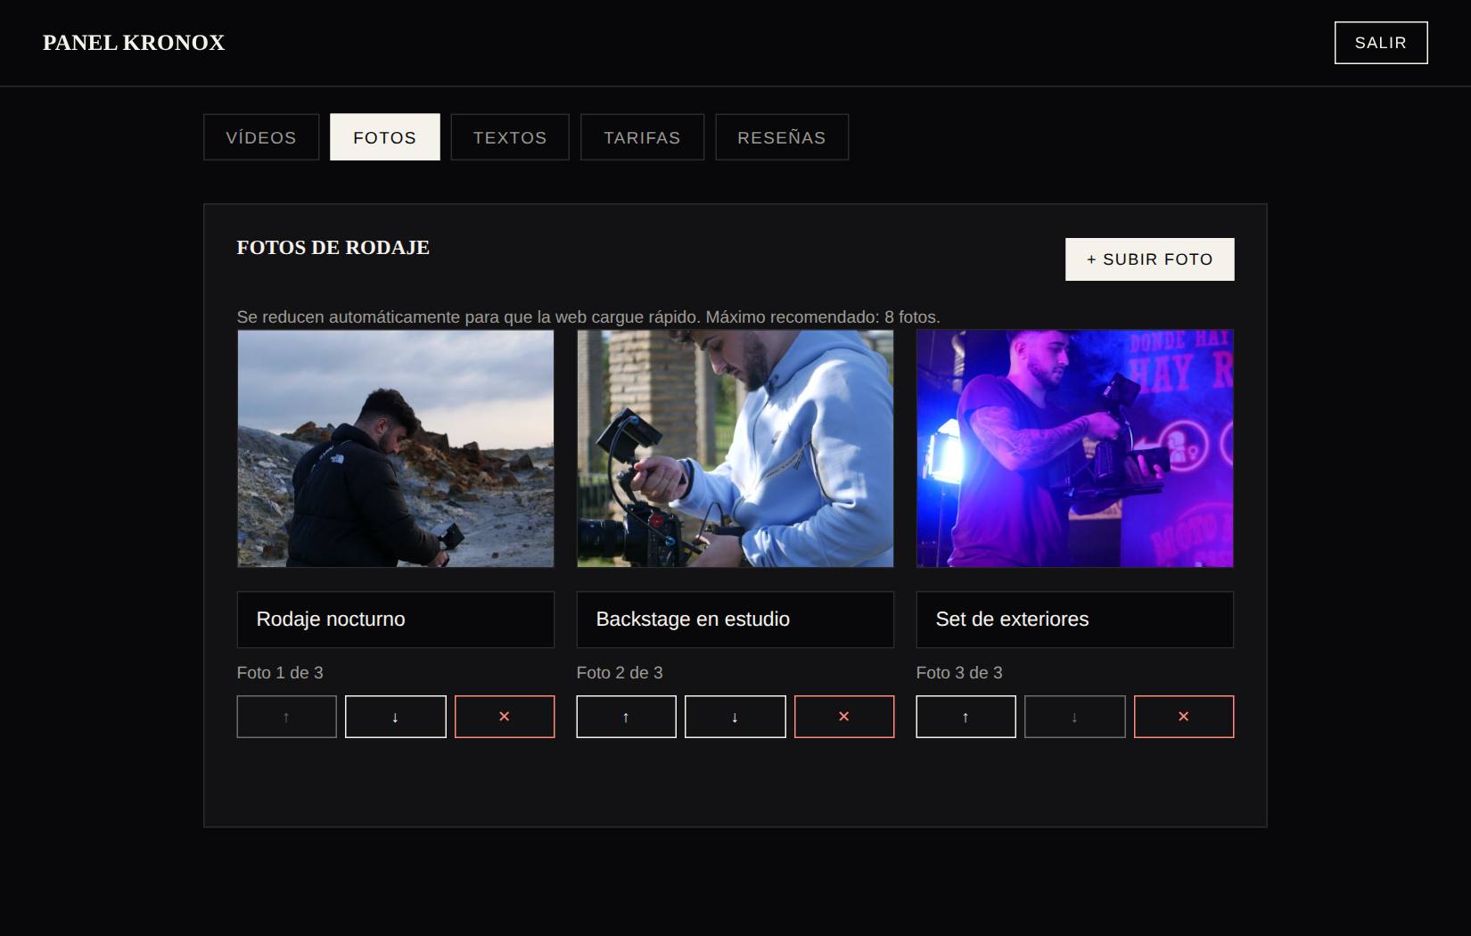Edit the Rodaje nocturno caption field
Screen dimensions: 1471x936
[396, 620]
